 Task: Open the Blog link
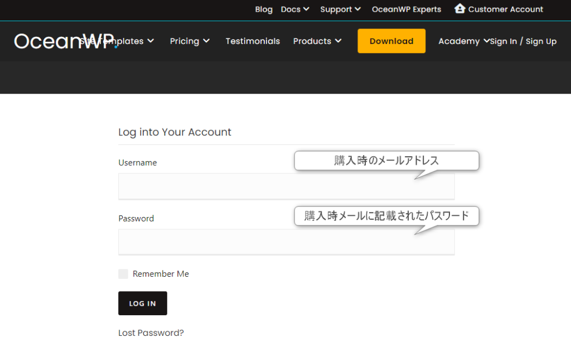(x=264, y=9)
